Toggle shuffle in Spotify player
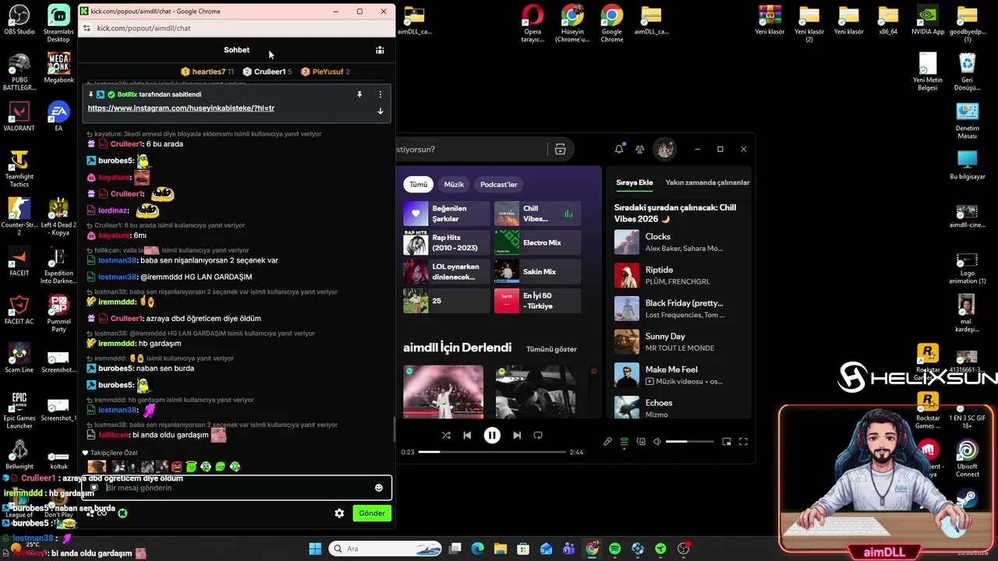 446,436
